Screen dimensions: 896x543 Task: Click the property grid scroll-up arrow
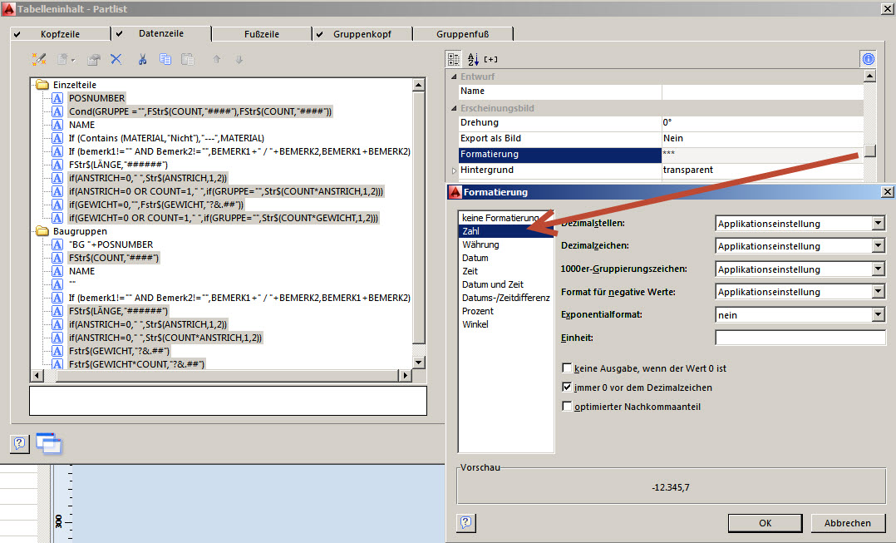coord(869,76)
